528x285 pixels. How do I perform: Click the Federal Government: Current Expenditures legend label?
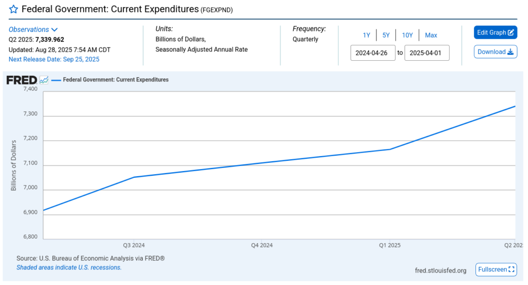[115, 80]
